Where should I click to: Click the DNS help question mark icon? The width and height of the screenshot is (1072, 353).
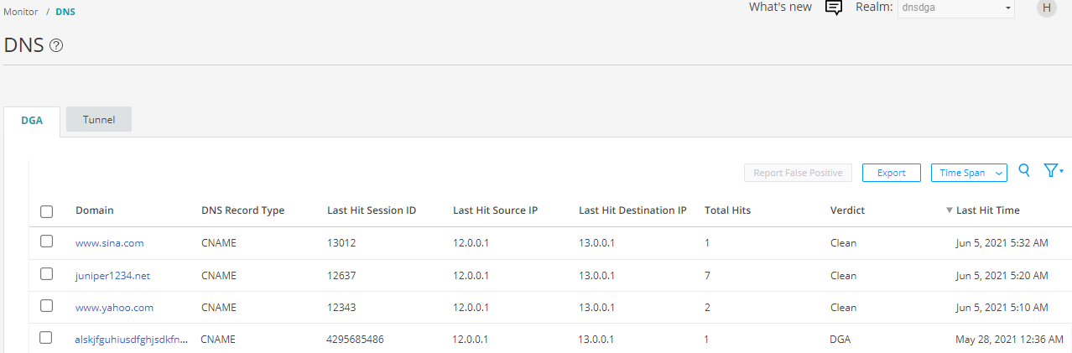point(56,45)
